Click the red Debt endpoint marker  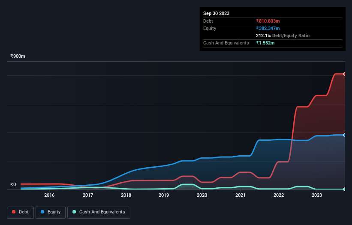coord(345,74)
